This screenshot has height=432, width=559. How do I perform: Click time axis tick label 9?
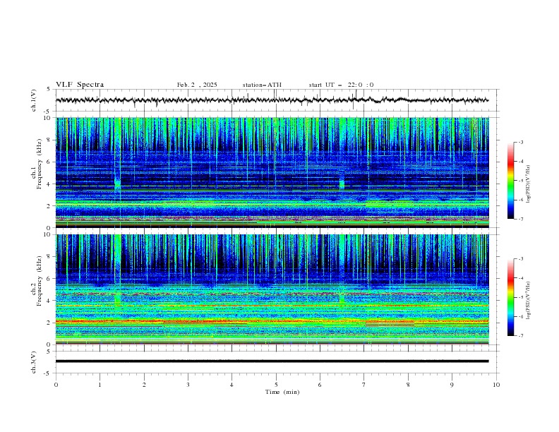452,385
